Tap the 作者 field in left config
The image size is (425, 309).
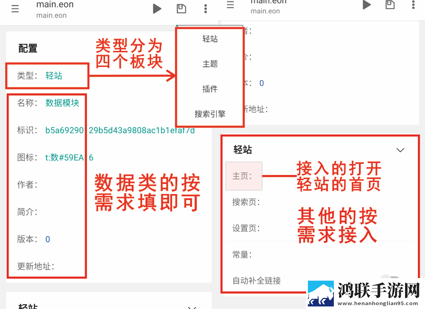27,184
